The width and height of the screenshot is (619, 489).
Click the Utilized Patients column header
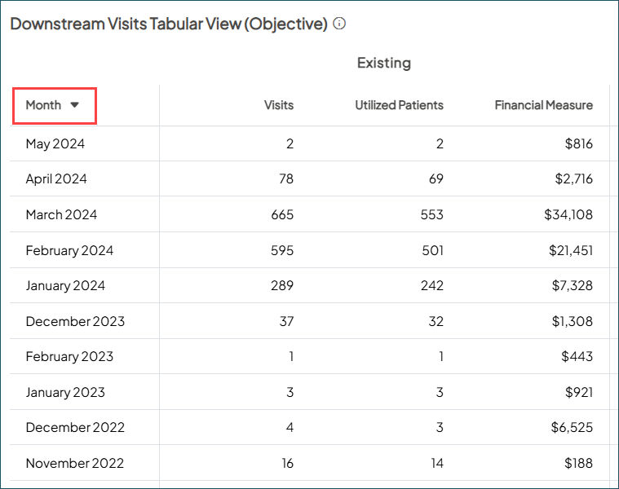tap(399, 105)
